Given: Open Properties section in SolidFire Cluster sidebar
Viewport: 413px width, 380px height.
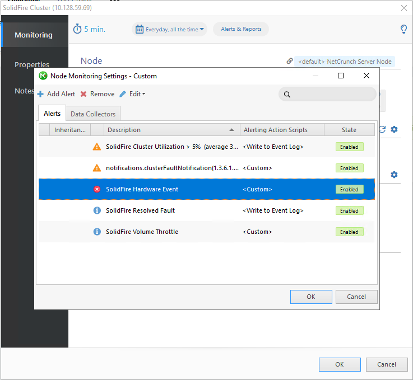Looking at the screenshot, I should [32, 64].
